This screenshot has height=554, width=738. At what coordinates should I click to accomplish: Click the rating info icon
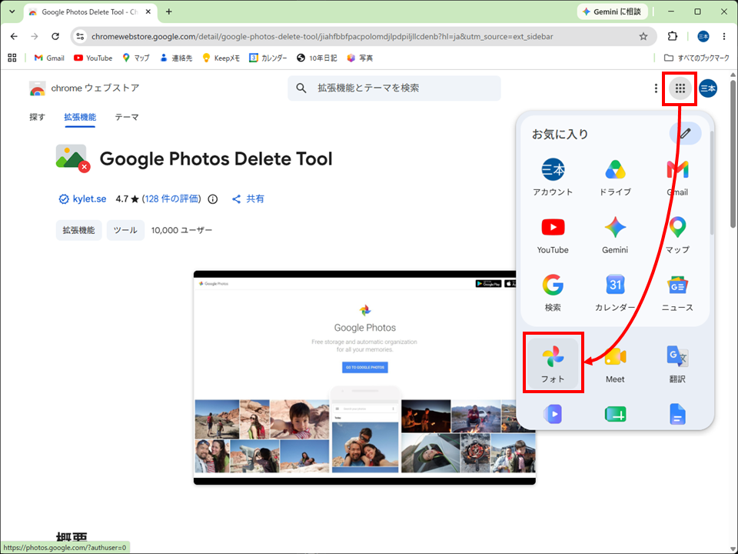tap(213, 199)
